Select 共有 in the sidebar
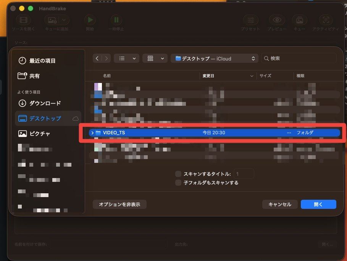The height and width of the screenshot is (261, 347). click(x=29, y=76)
